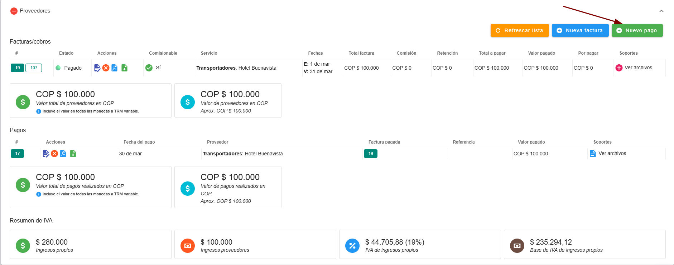Click badge 107 in Facturas row
Screen dimensions: 674x265
click(34, 68)
